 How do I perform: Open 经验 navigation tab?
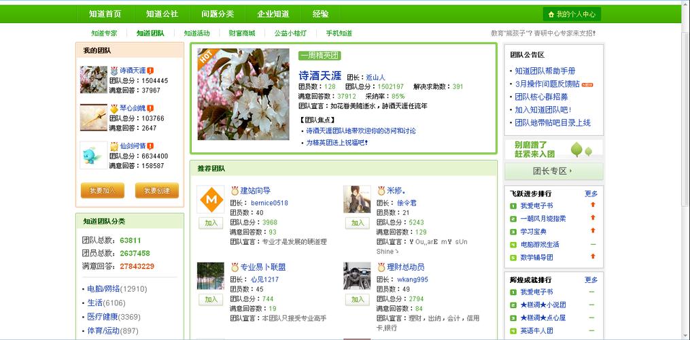[x=321, y=14]
